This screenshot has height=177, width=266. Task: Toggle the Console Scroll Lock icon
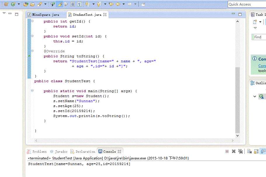256,151
